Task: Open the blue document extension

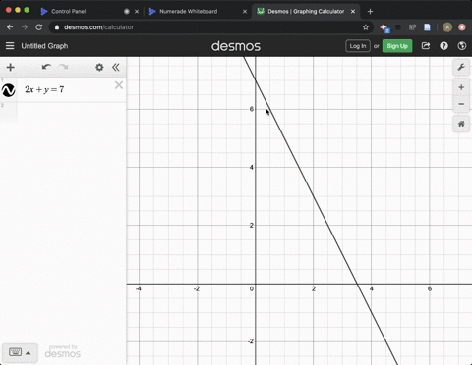Action: click(427, 27)
